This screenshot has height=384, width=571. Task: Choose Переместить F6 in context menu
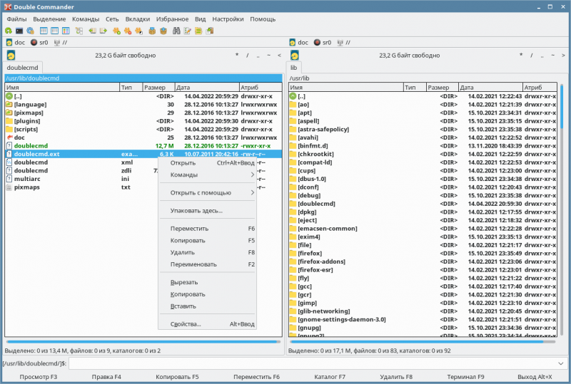pyautogui.click(x=207, y=229)
